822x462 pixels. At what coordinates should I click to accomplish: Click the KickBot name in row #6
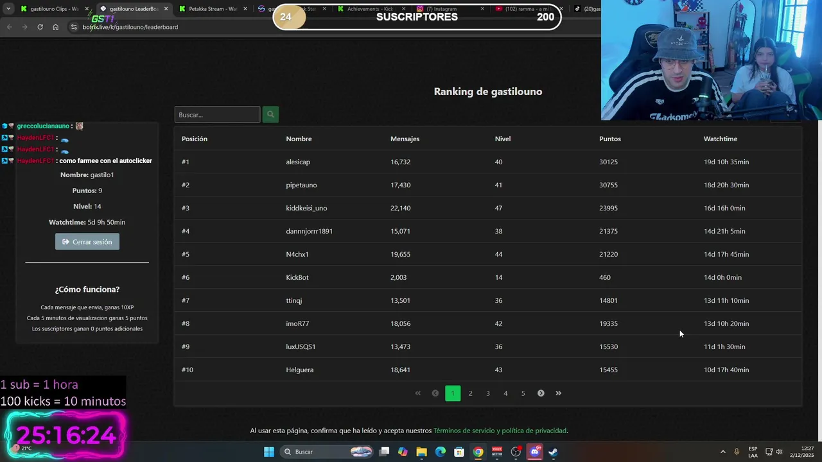click(297, 277)
